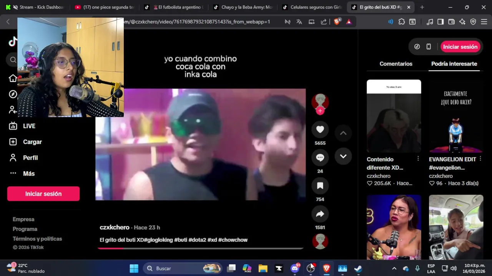This screenshot has width=492, height=276.
Task: Click the #dota2 hashtag
Action: [197, 240]
